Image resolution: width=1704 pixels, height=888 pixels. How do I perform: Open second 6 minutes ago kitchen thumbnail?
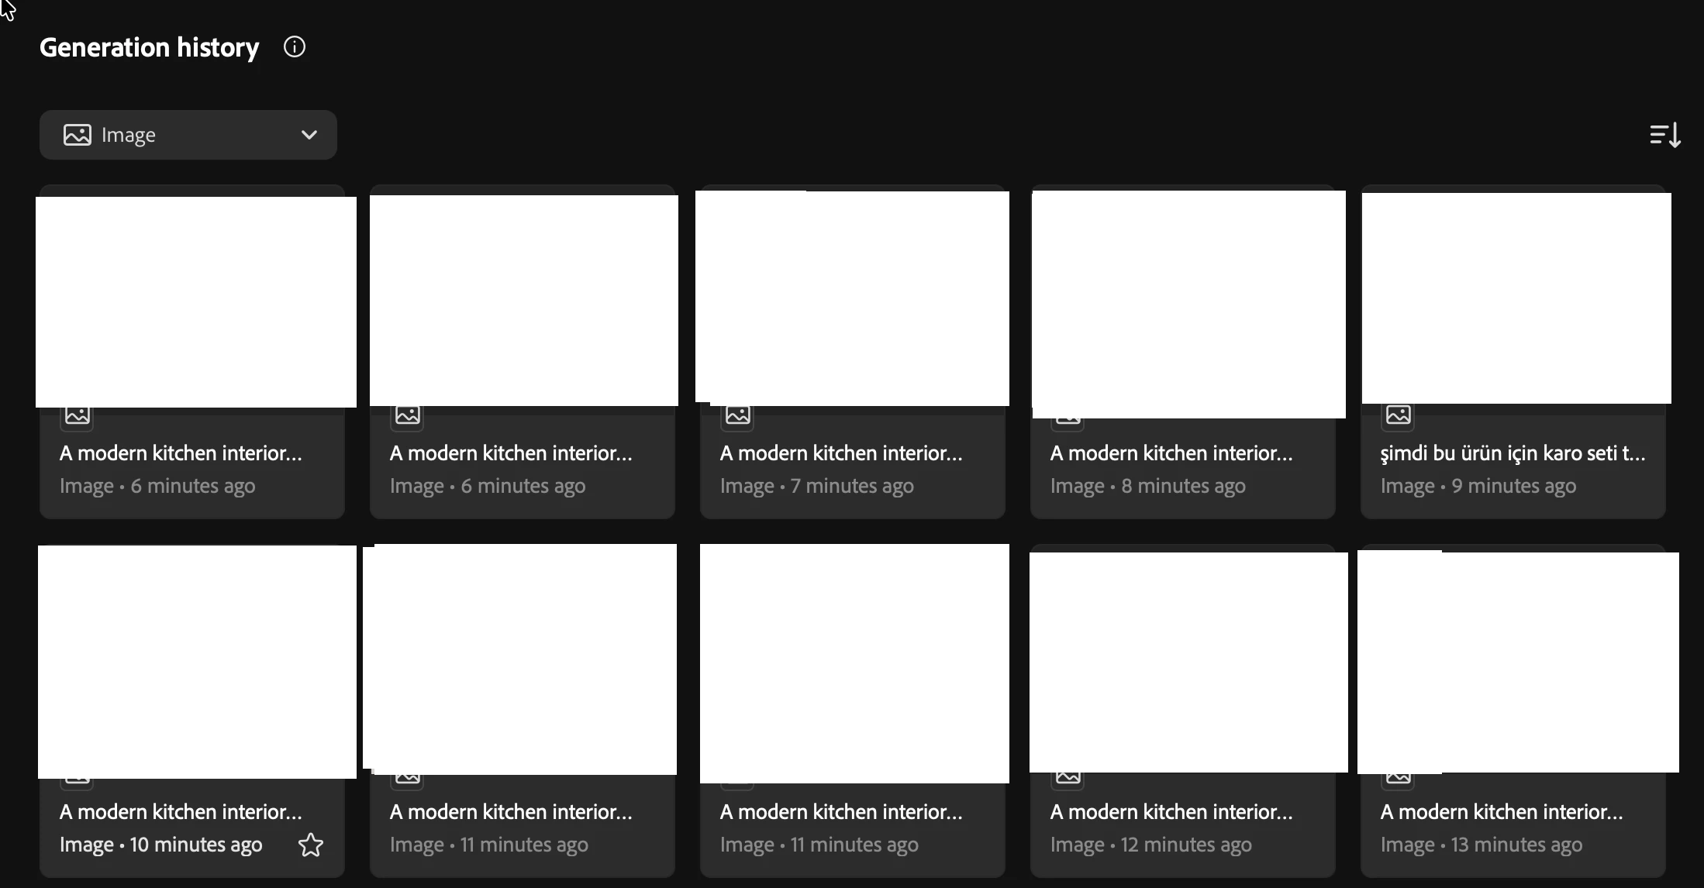coord(523,301)
